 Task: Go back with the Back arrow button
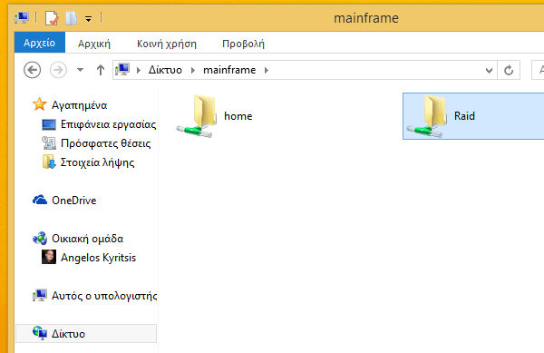point(33,70)
